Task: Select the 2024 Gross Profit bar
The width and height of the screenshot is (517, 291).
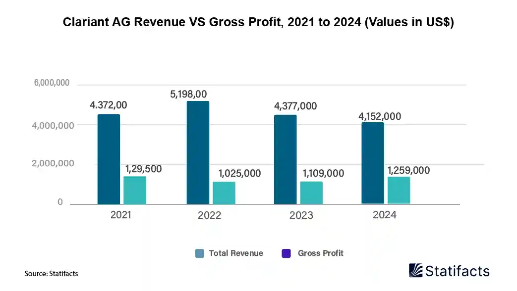Action: (399, 190)
